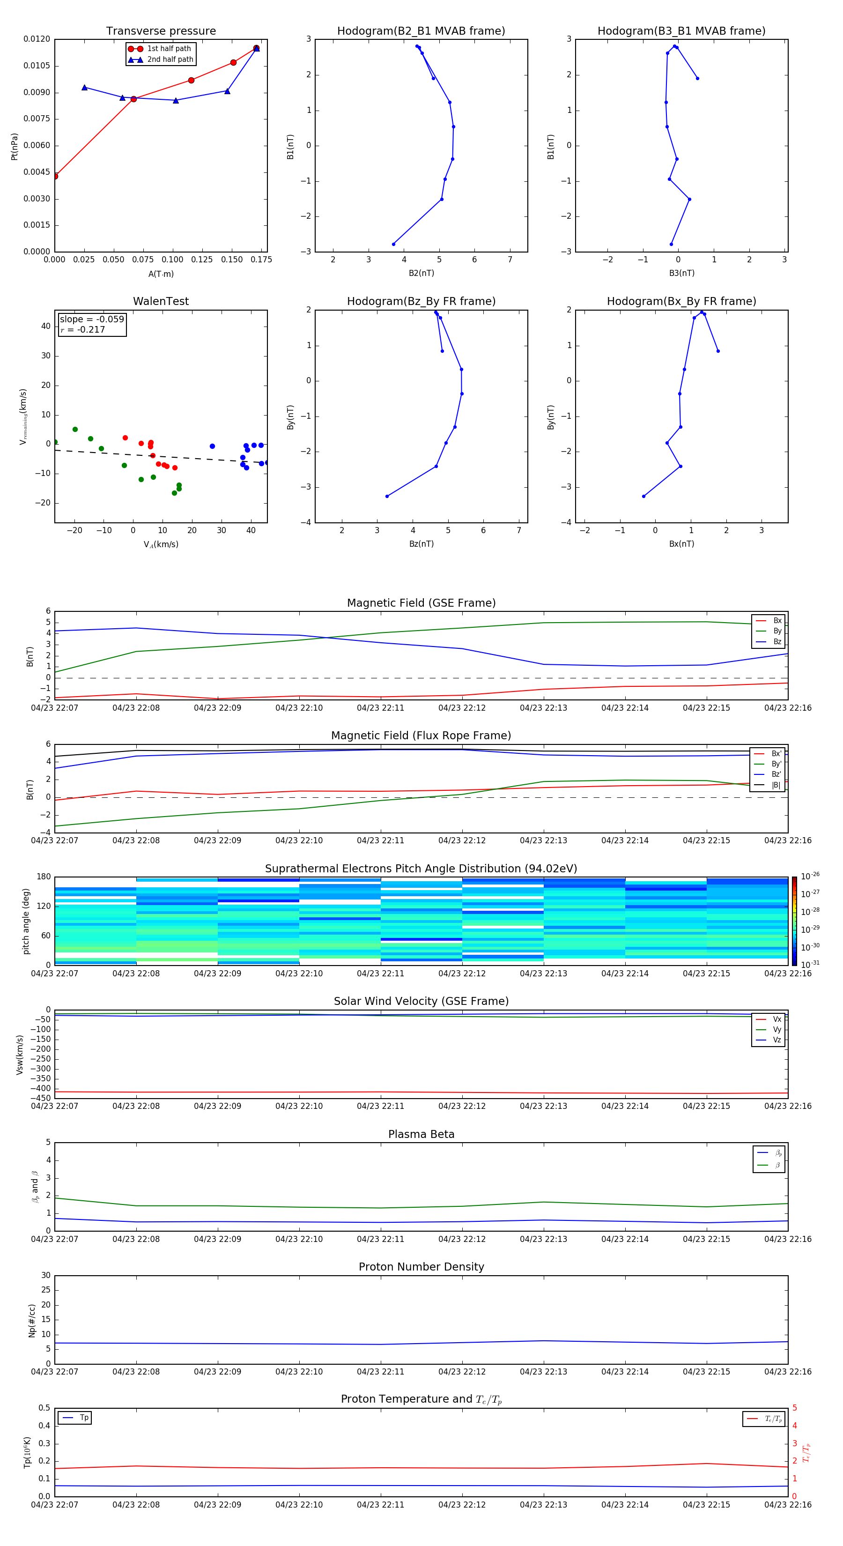Viewport: 843px width, 1546px height.
Task: Click the 'Bx(nT)' axis label
Action: [681, 544]
